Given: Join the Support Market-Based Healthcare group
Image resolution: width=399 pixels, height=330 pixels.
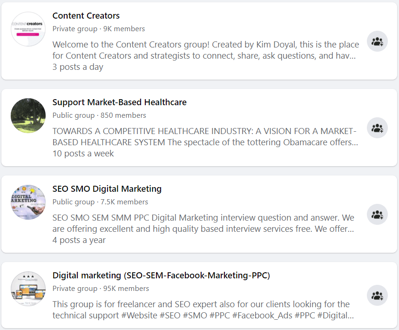Looking at the screenshot, I should click(x=377, y=128).
